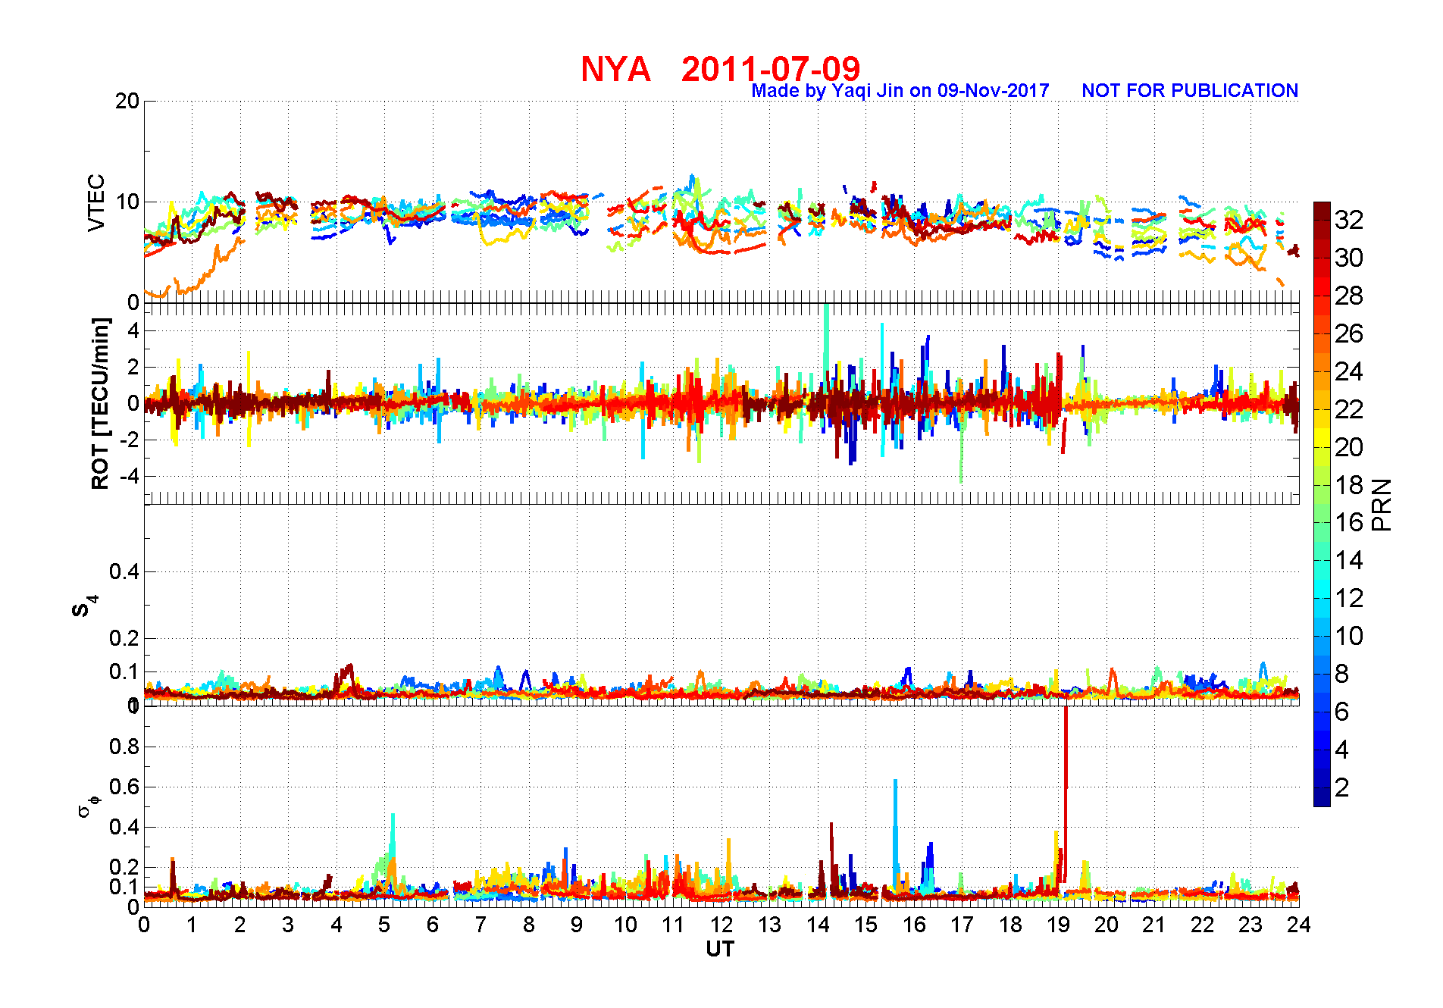
Task: Click the "20" tick on the VTEC axis
Action: click(x=127, y=101)
